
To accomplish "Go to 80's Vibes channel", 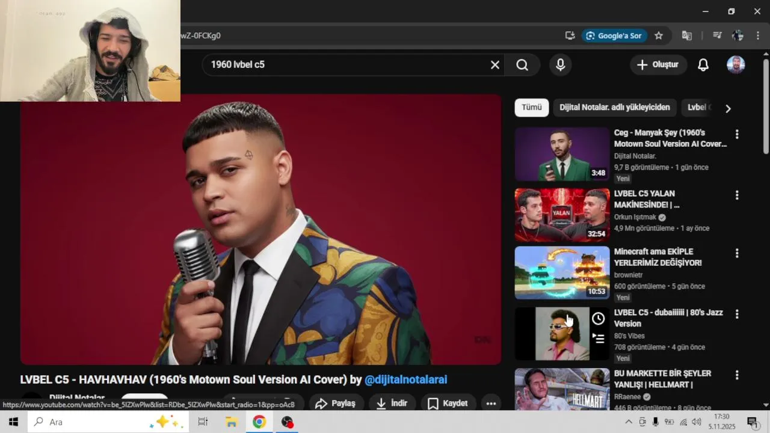I will click(629, 336).
